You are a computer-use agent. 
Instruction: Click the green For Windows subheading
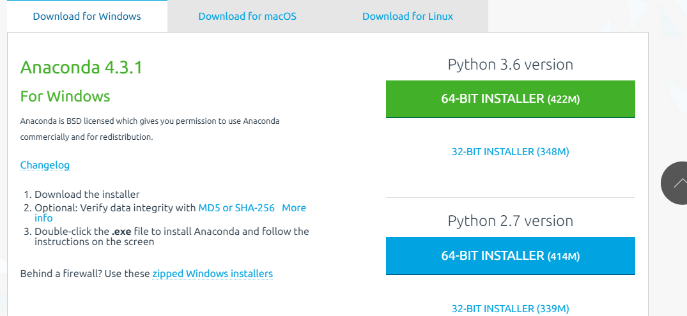(65, 96)
